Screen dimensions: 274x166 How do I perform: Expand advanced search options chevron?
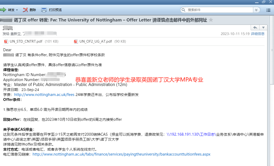pyautogui.click(x=256, y=10)
